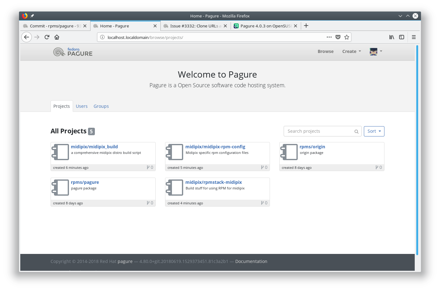Click the midipix_build repository icon
The height and width of the screenshot is (291, 440).
click(x=60, y=152)
